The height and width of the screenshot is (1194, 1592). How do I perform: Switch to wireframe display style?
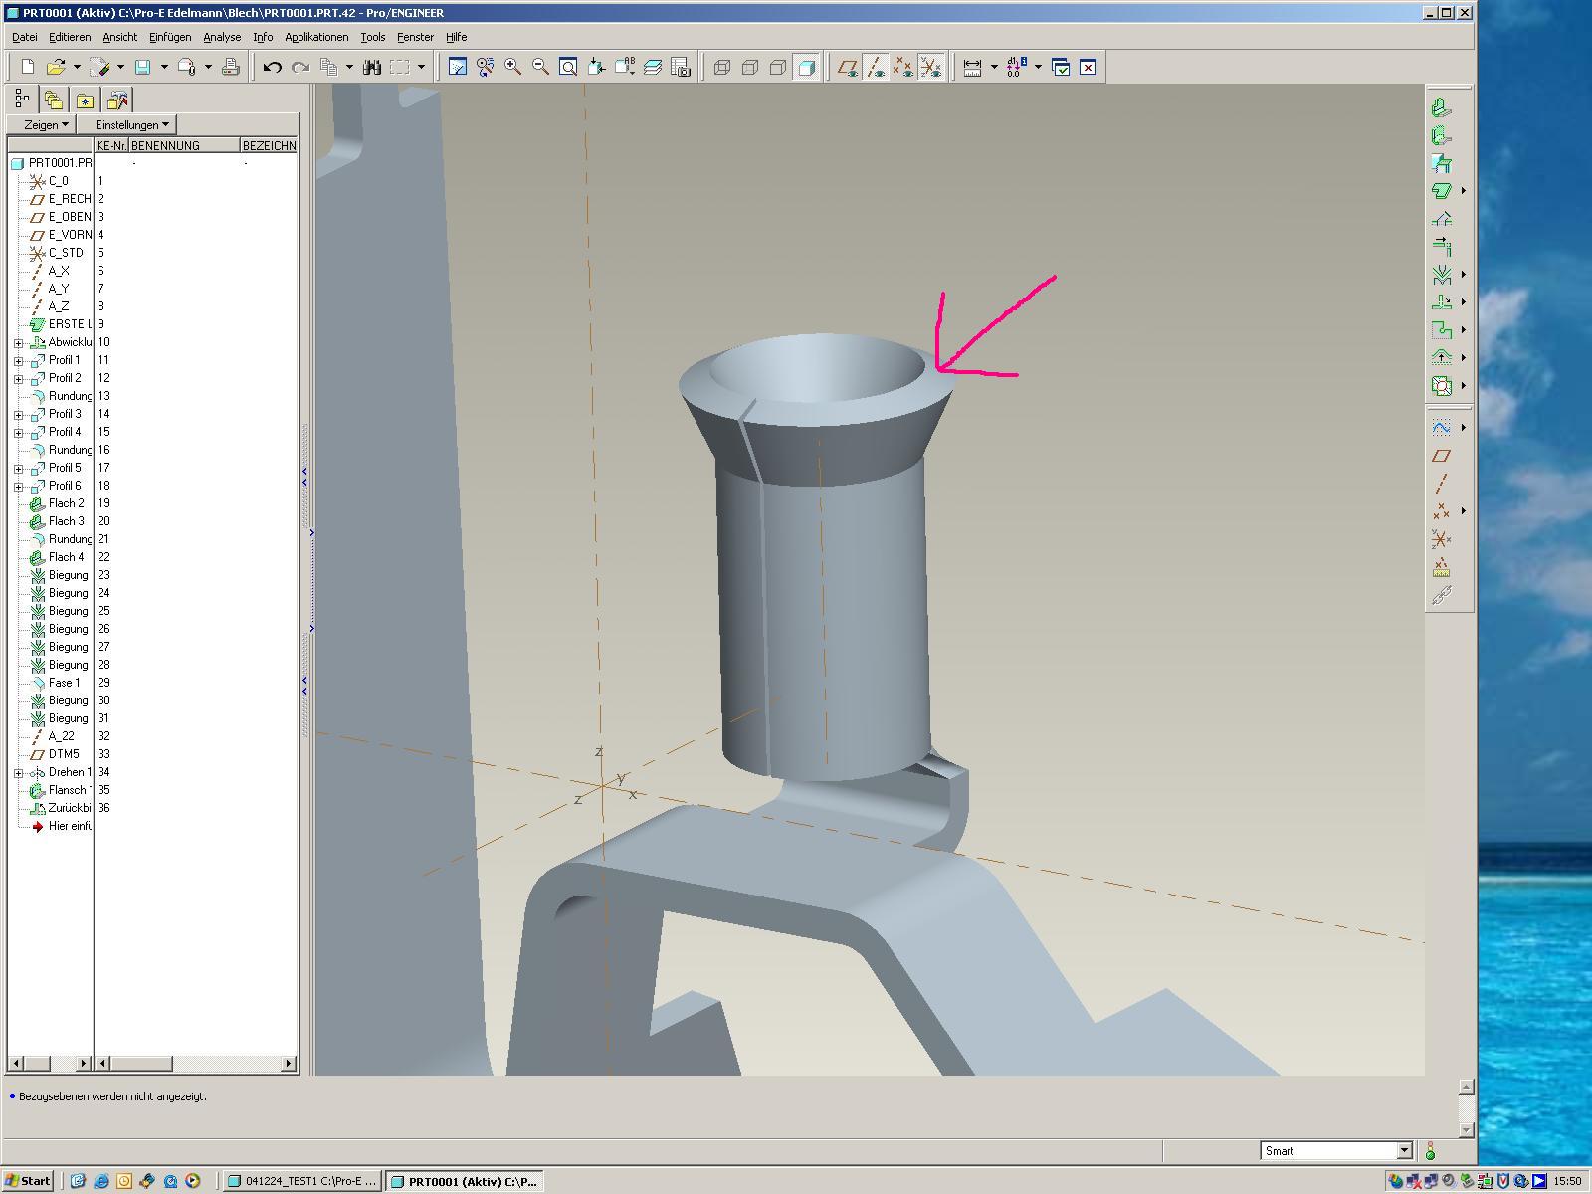point(722,67)
